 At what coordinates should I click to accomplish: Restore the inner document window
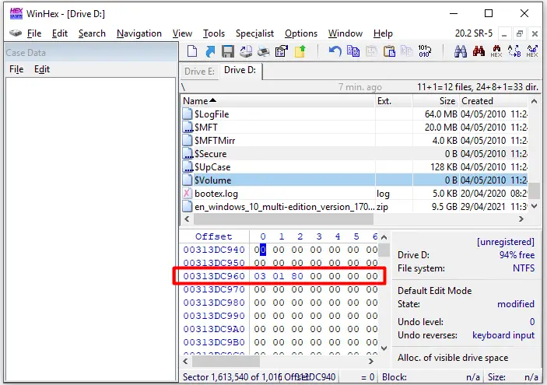[520, 33]
